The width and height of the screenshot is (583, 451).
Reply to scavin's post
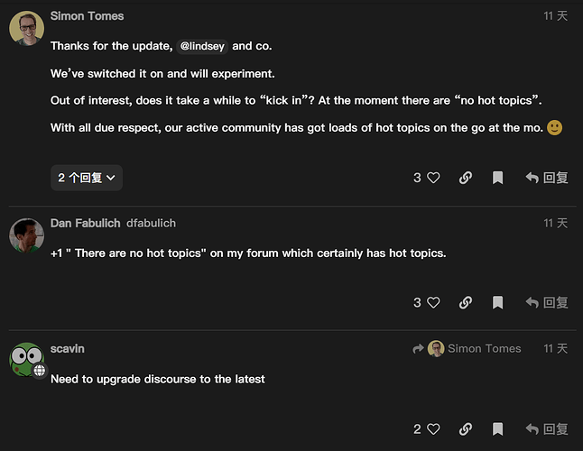tap(547, 428)
